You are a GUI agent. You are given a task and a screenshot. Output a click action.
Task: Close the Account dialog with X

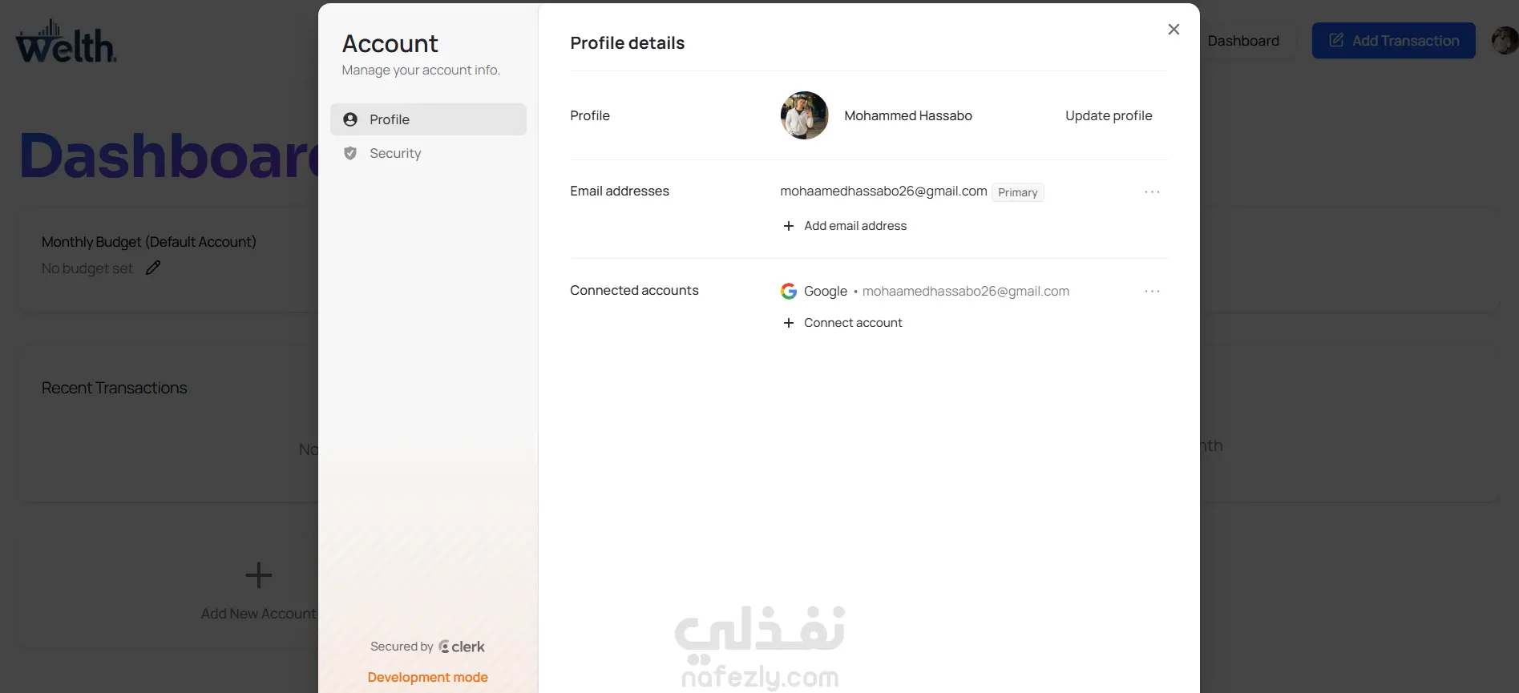[x=1174, y=30]
